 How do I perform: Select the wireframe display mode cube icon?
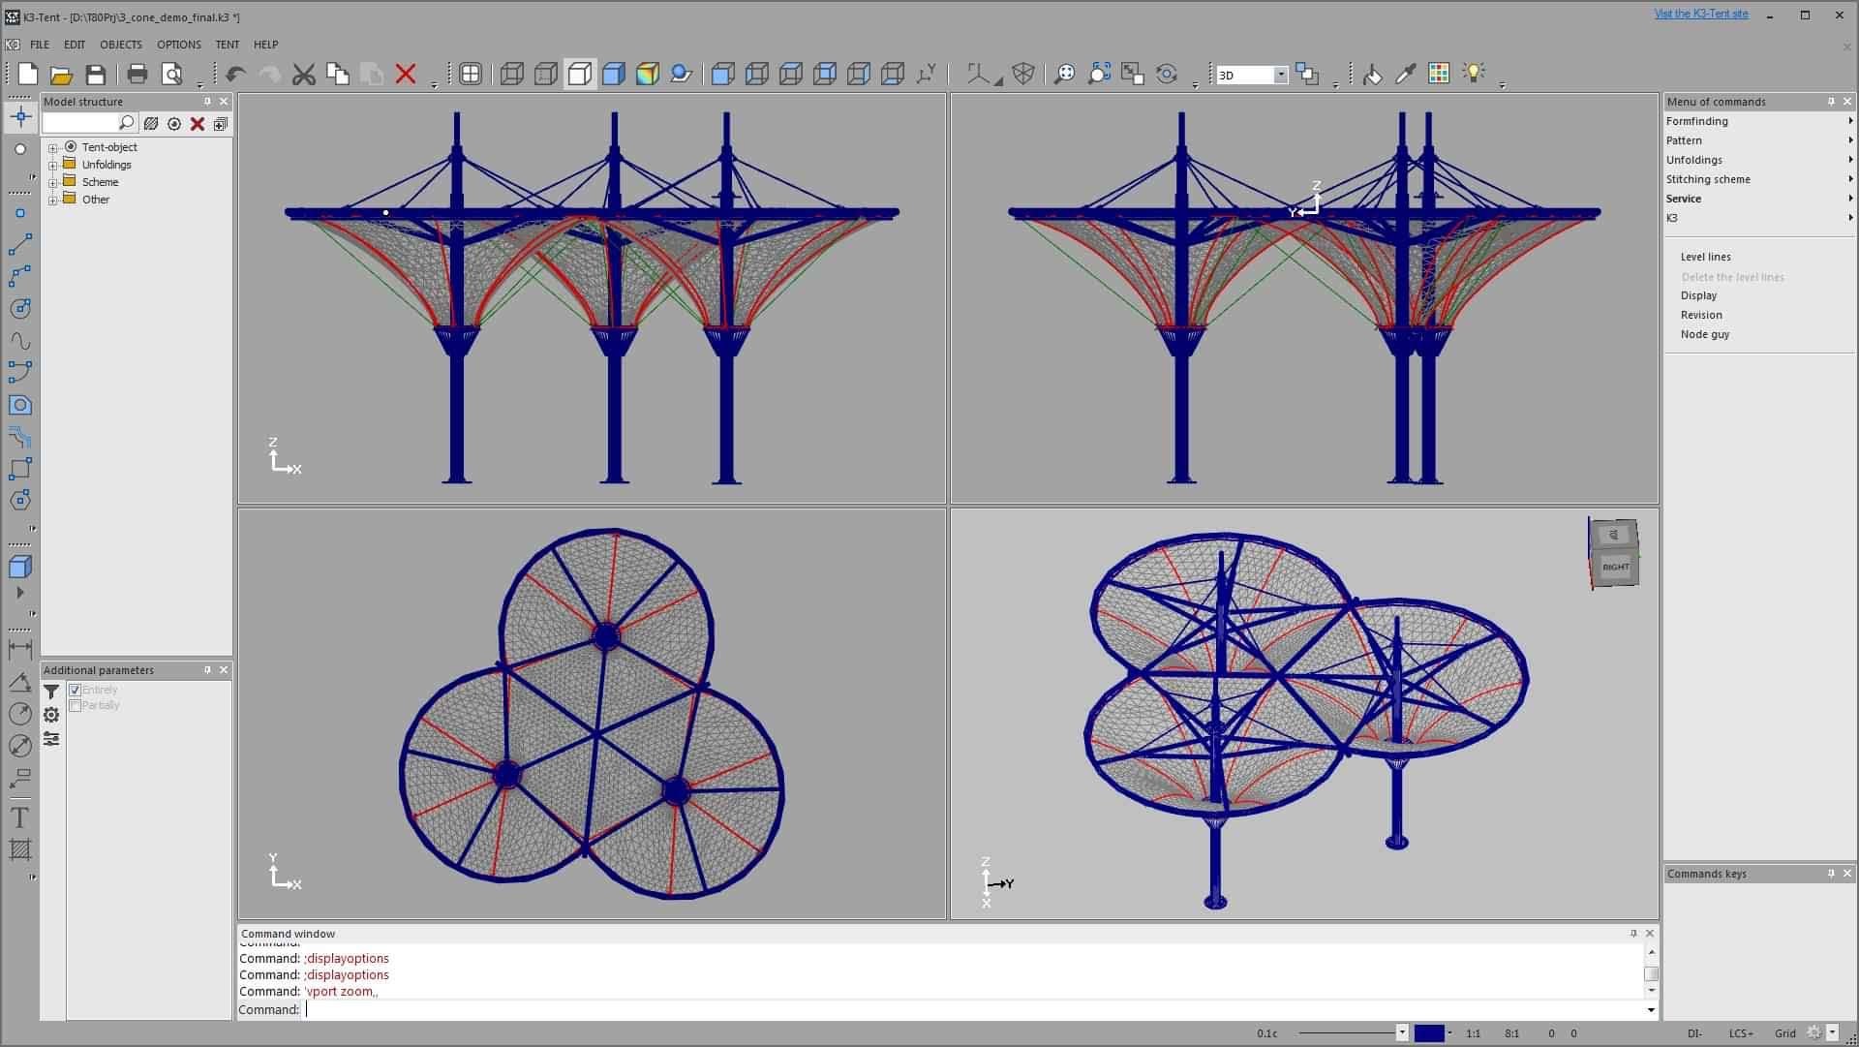(512, 75)
